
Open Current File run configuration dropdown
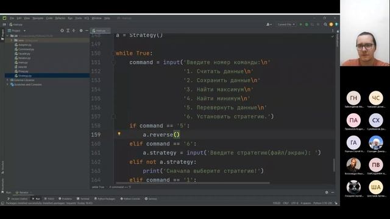pyautogui.click(x=286, y=24)
